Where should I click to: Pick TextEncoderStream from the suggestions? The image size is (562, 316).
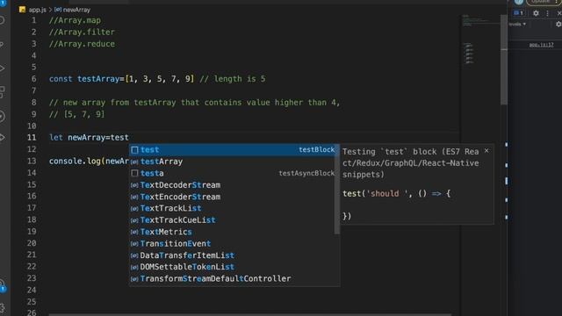(x=232, y=197)
